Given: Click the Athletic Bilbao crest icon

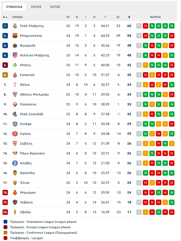Looking at the screenshot, I should tap(15, 94).
